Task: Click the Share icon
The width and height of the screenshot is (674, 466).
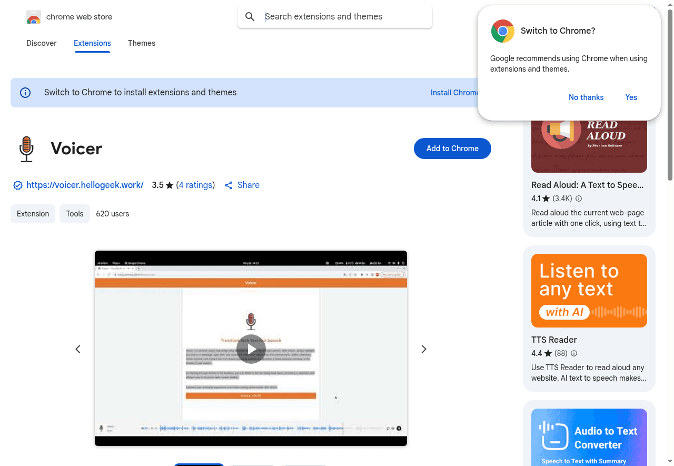Action: click(x=229, y=185)
